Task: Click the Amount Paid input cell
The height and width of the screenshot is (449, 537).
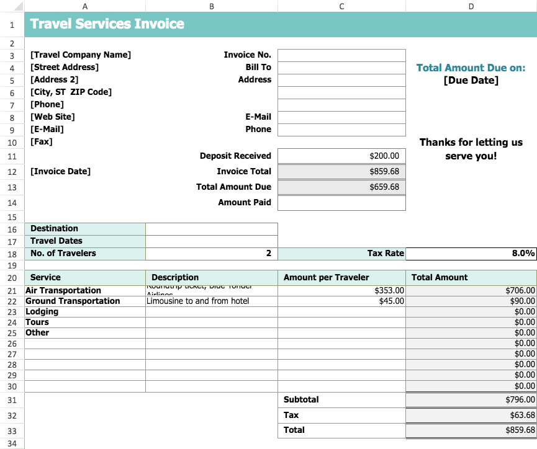Action: pyautogui.click(x=342, y=203)
